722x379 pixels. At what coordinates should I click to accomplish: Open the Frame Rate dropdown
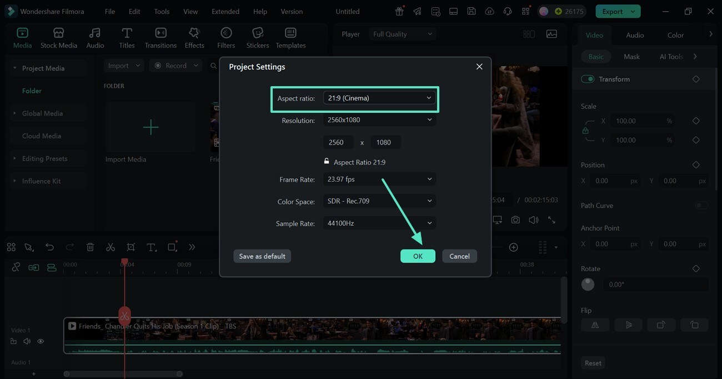379,179
